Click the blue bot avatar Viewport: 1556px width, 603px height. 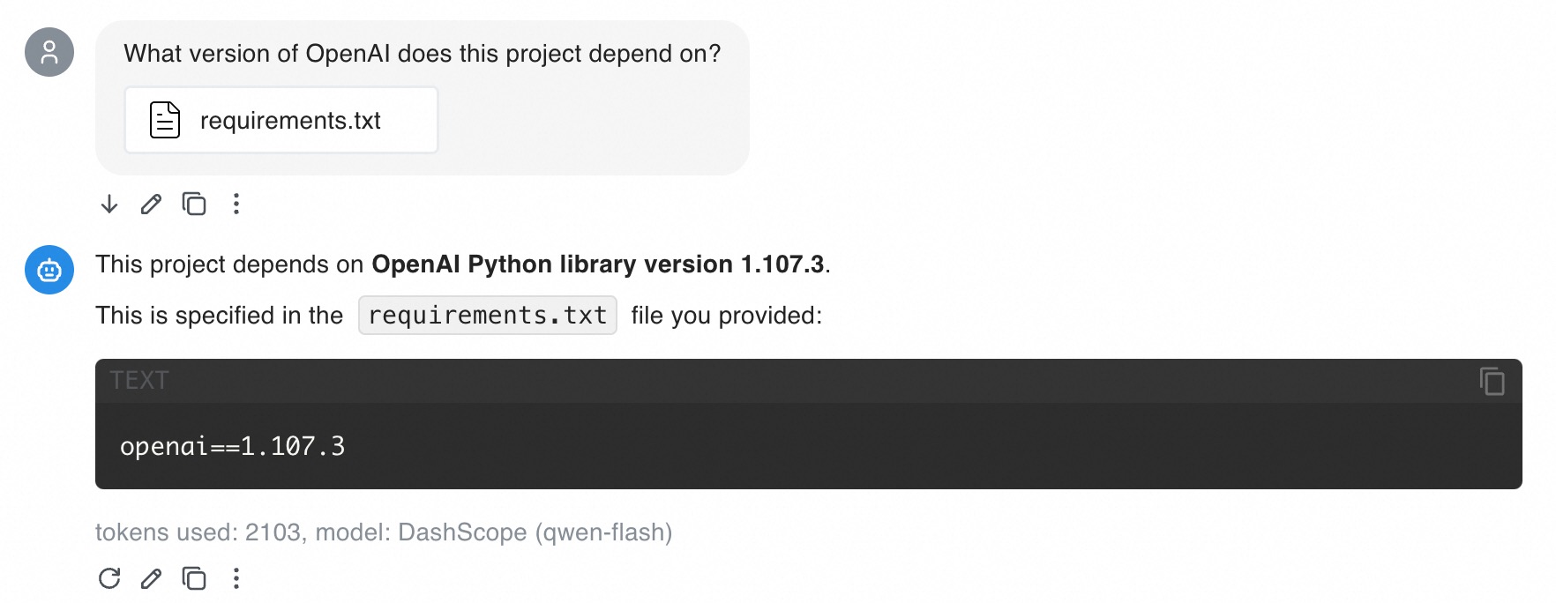49,270
